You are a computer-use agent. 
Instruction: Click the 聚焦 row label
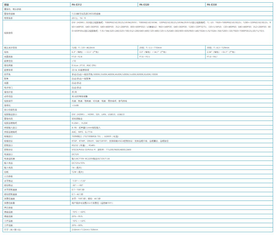6,79
